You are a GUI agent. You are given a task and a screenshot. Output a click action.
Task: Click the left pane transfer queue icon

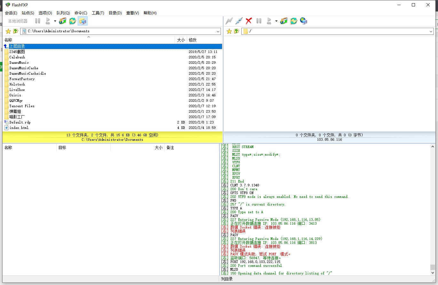63,21
